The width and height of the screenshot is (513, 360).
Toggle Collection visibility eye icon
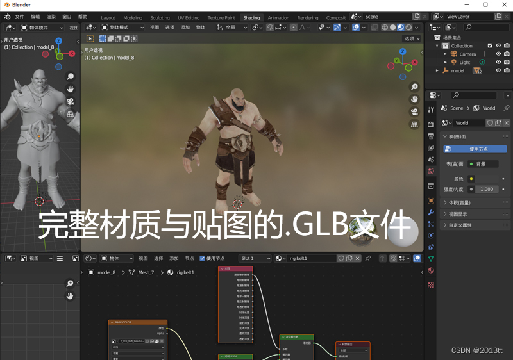pyautogui.click(x=498, y=45)
